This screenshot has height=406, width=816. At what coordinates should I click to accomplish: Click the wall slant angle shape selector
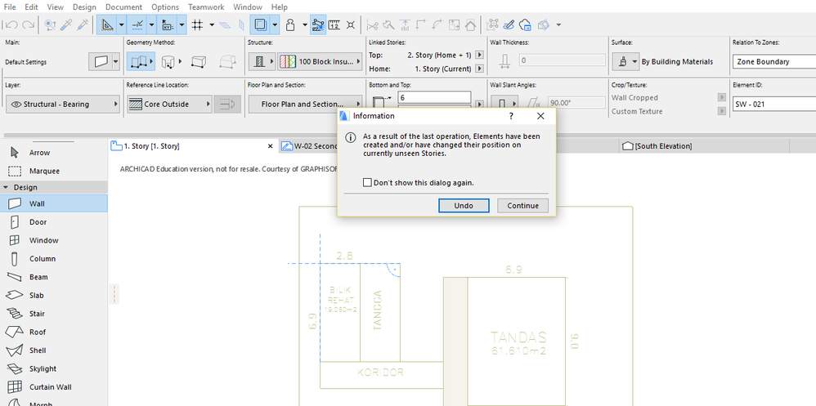[504, 103]
